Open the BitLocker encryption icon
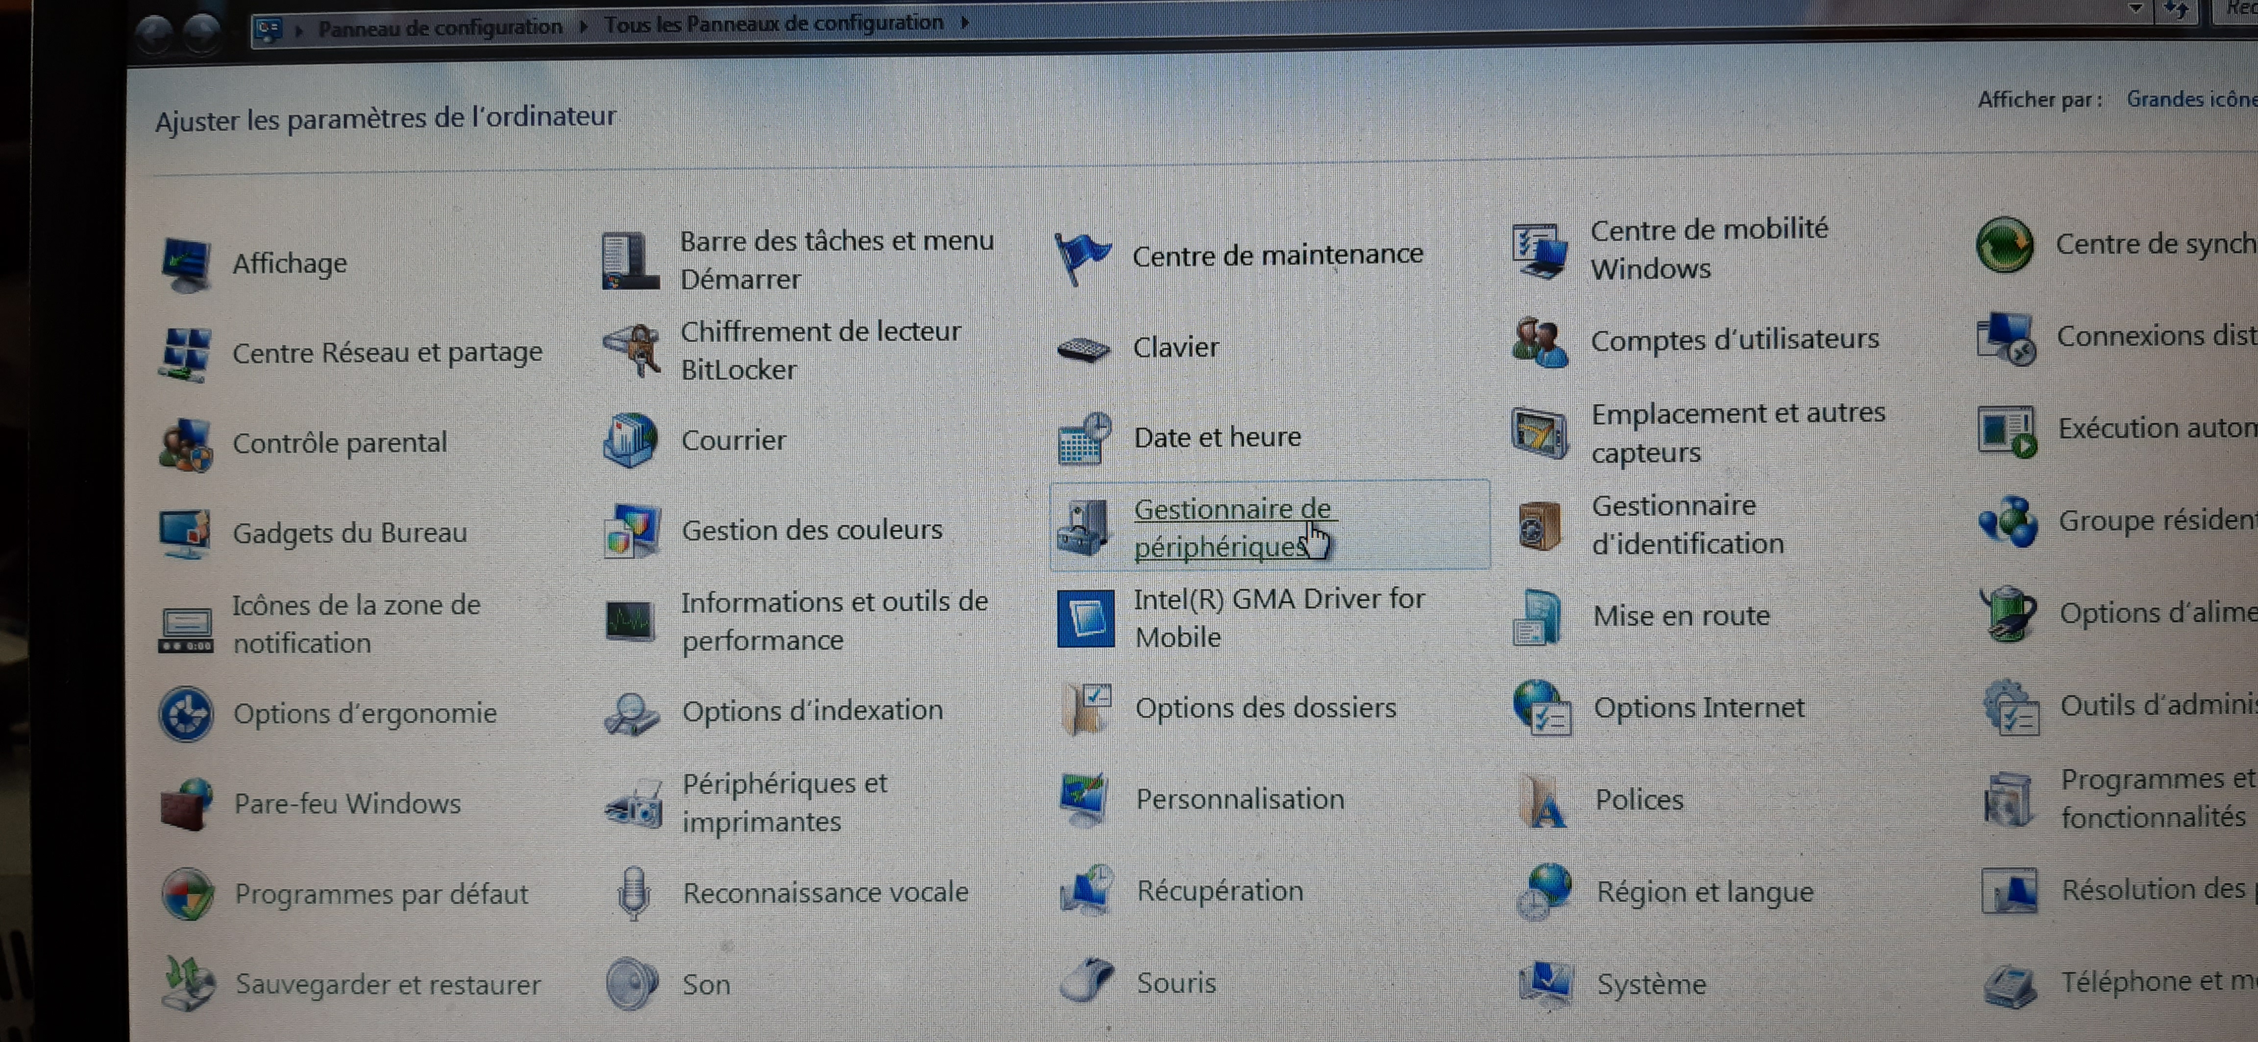This screenshot has width=2258, height=1042. coord(631,351)
